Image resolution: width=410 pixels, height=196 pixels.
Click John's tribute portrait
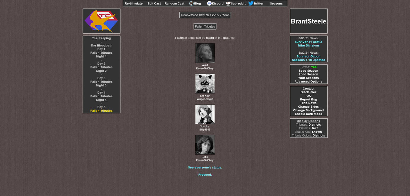[205, 145]
